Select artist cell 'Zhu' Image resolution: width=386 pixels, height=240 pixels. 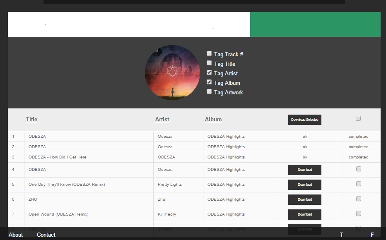162,199
